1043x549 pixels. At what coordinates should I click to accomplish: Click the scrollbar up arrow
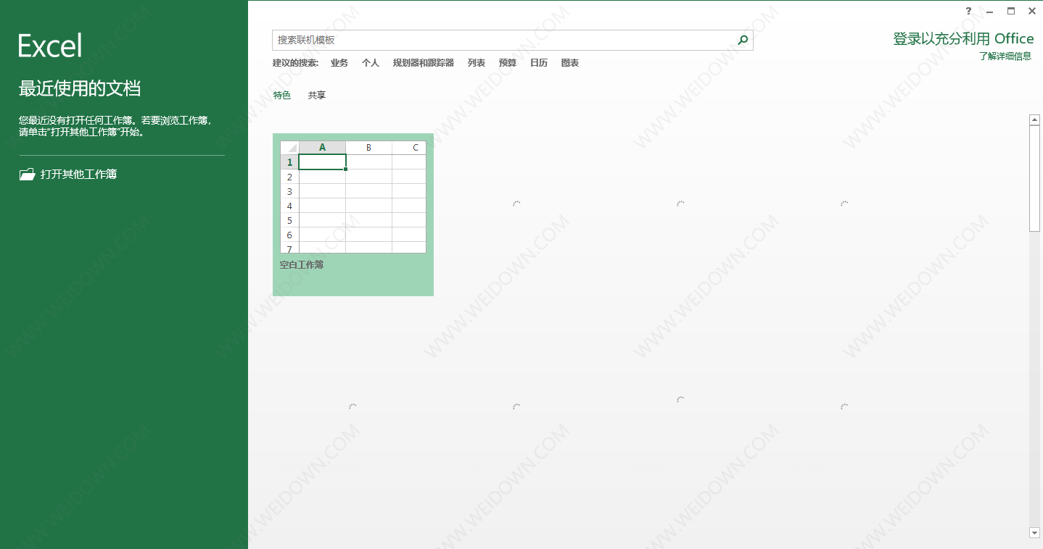coord(1035,120)
